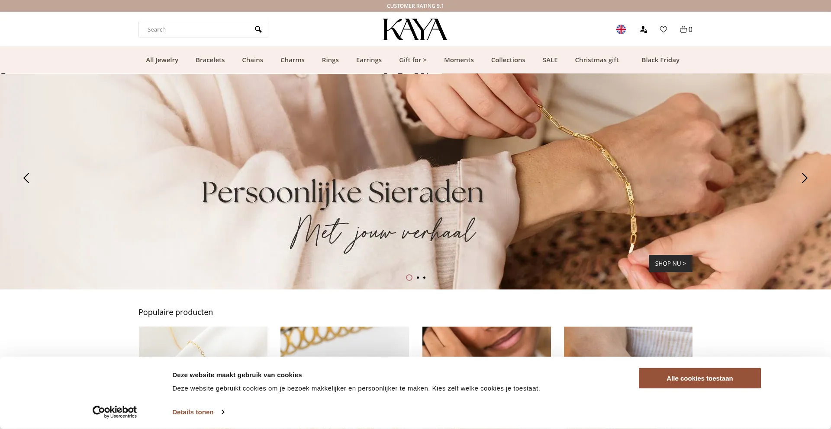Open the first popular product thumbnail

pyautogui.click(x=203, y=342)
